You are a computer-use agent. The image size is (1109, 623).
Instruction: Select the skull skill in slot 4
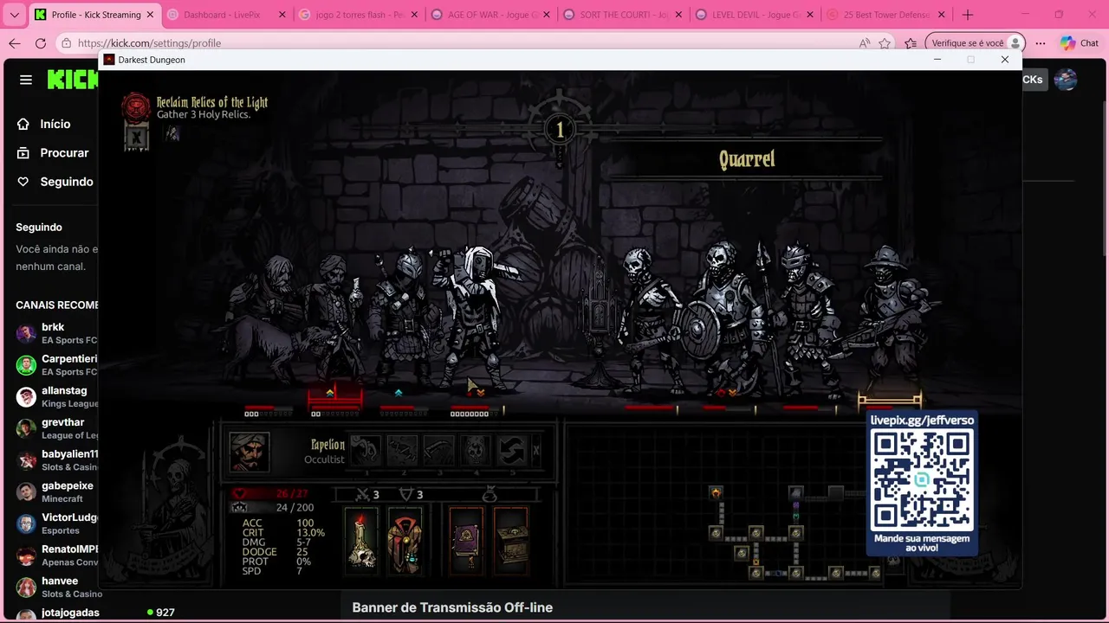coord(476,451)
